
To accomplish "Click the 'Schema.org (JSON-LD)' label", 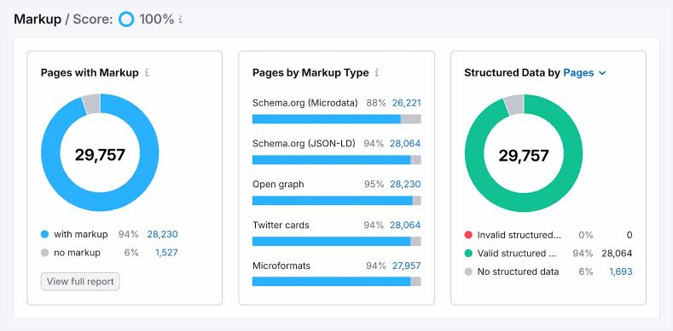I will [x=304, y=144].
